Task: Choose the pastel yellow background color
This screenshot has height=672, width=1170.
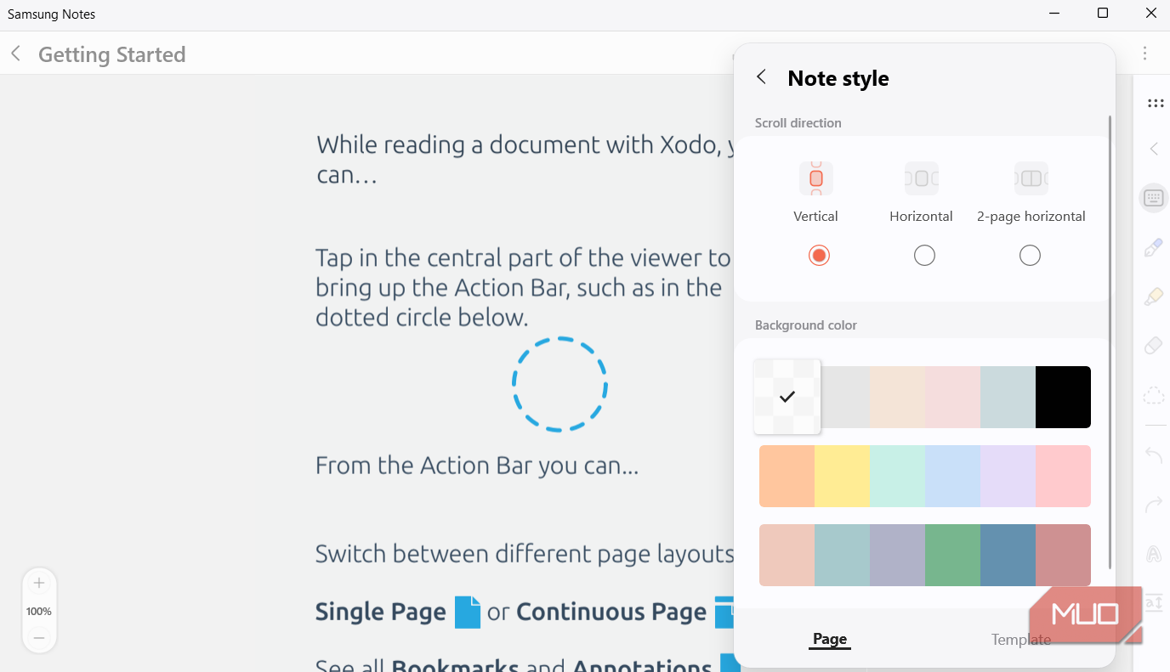Action: pyautogui.click(x=842, y=476)
